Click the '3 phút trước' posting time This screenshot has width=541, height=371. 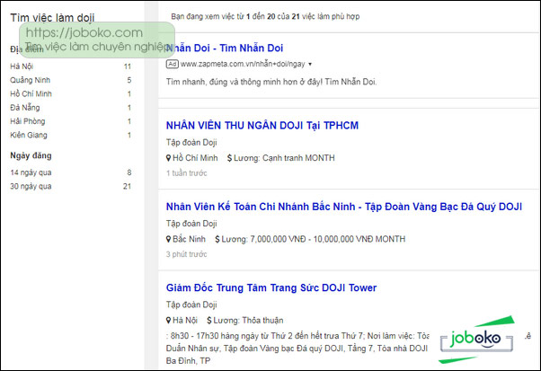[x=186, y=254]
